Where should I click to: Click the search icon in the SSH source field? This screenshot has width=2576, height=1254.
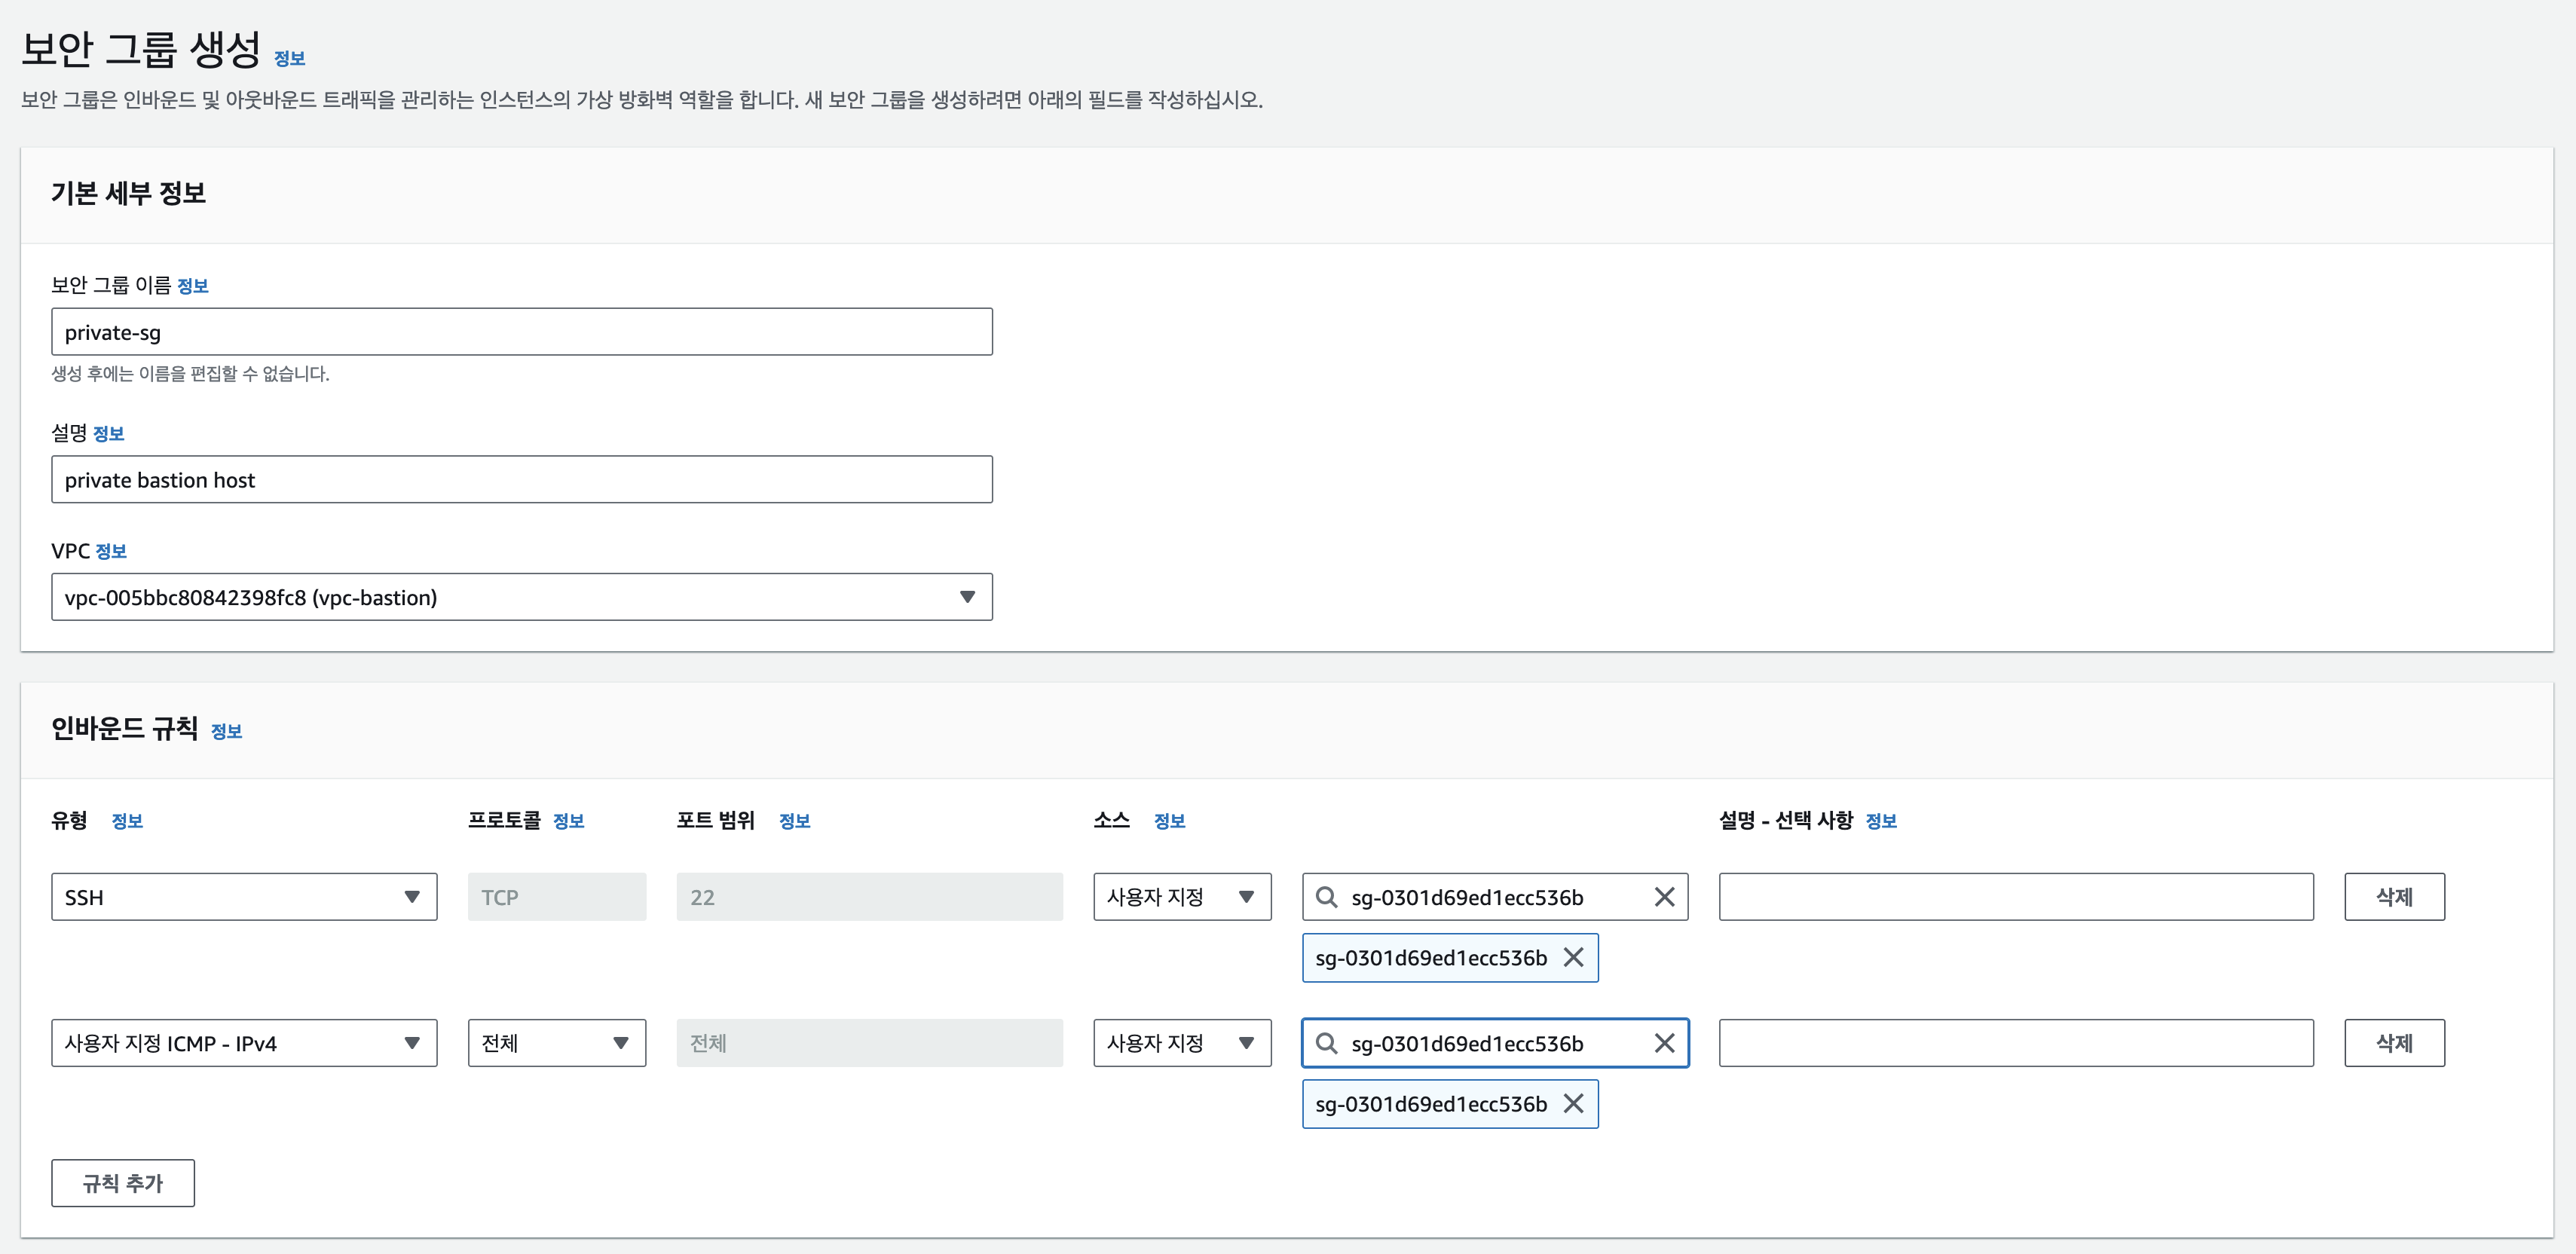(x=1326, y=897)
